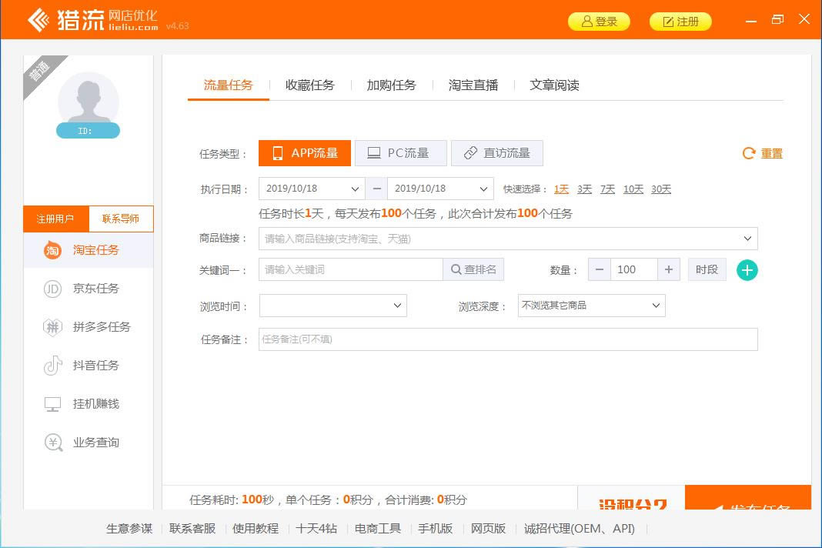Open 挂机赚钱 in the sidebar
This screenshot has width=822, height=548.
tap(88, 404)
